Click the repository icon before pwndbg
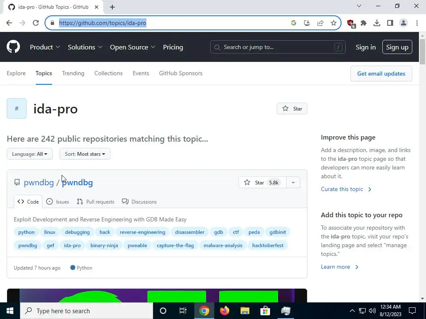This screenshot has width=426, height=319. 17,182
